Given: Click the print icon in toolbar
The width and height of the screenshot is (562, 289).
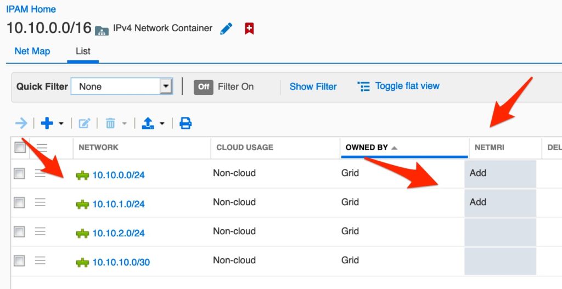Looking at the screenshot, I should [186, 123].
